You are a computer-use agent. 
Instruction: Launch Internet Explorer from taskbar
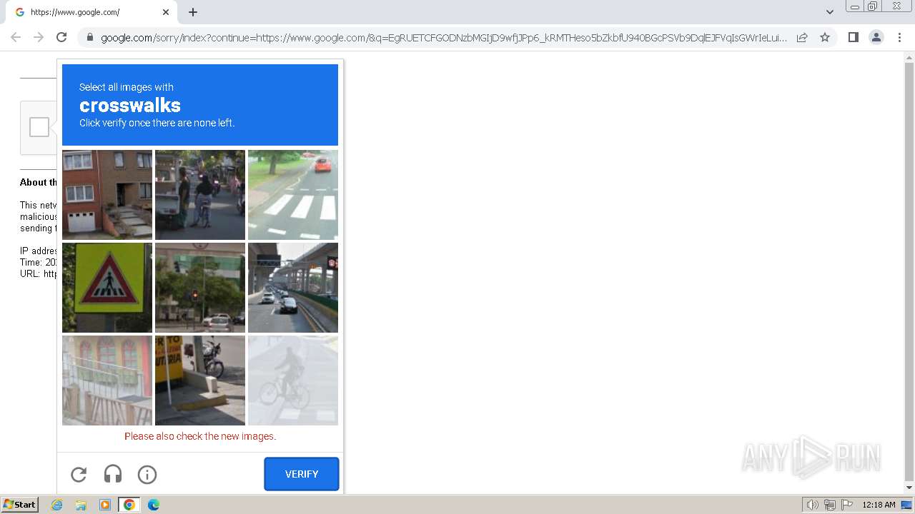coord(57,505)
